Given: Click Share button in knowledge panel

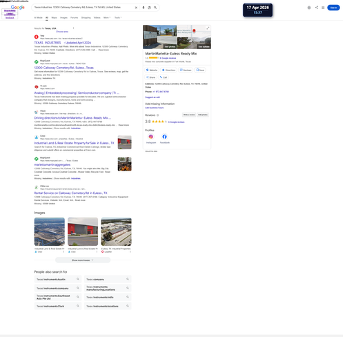Looking at the screenshot, I should [x=150, y=77].
